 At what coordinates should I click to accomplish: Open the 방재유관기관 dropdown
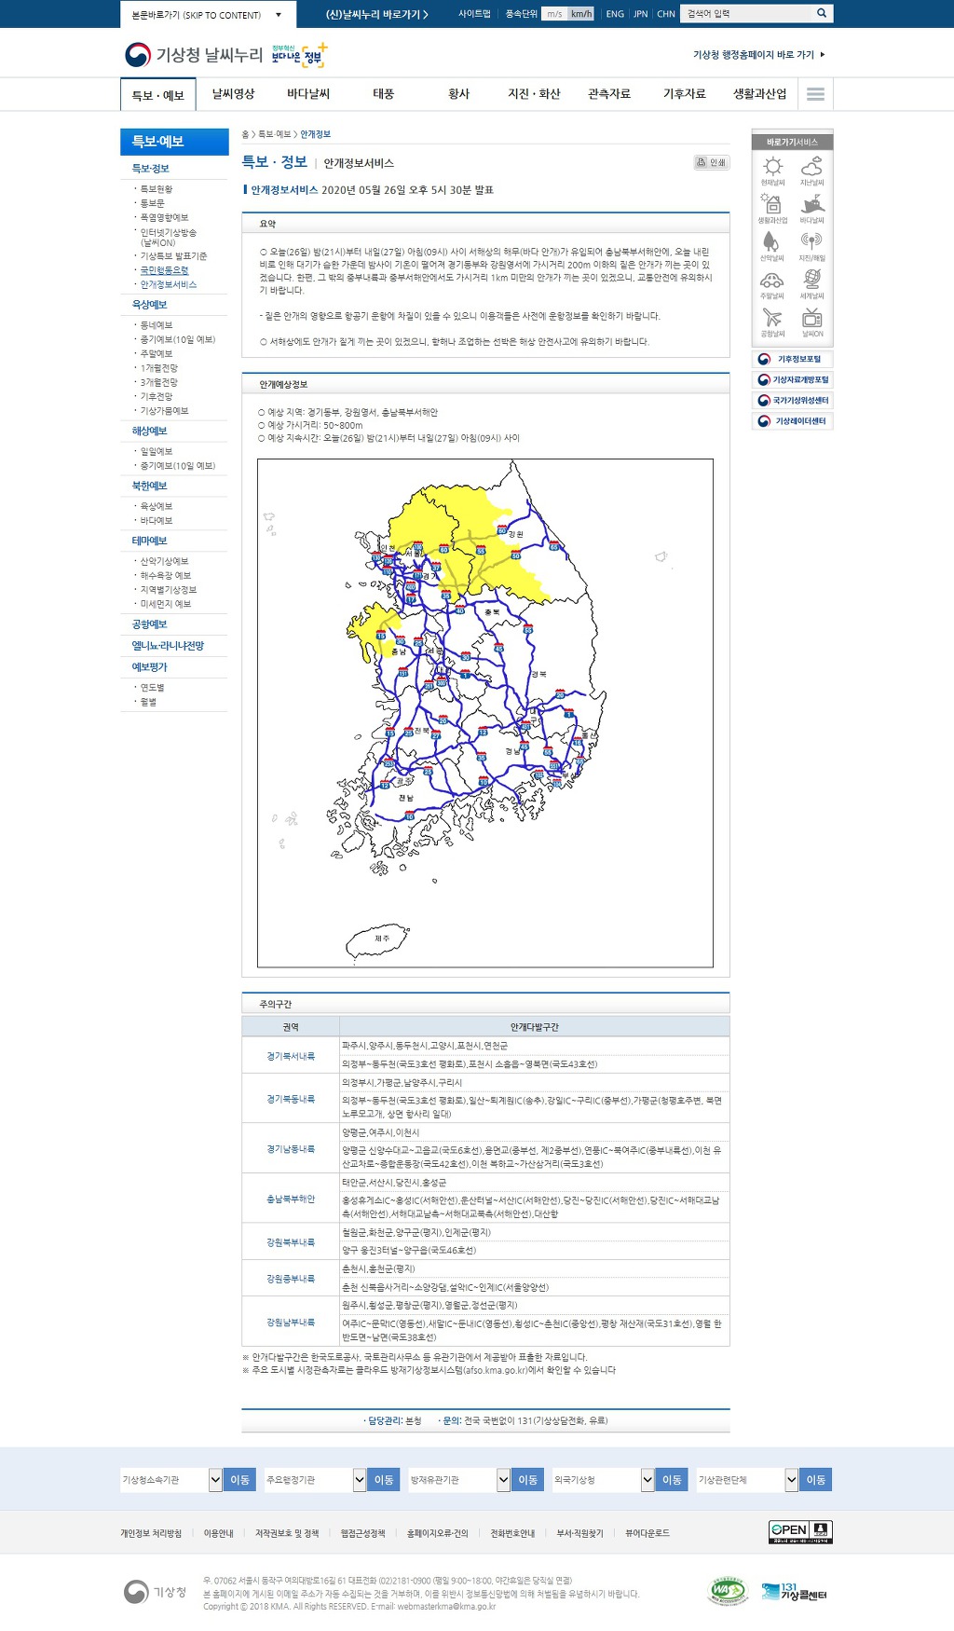coord(459,1479)
